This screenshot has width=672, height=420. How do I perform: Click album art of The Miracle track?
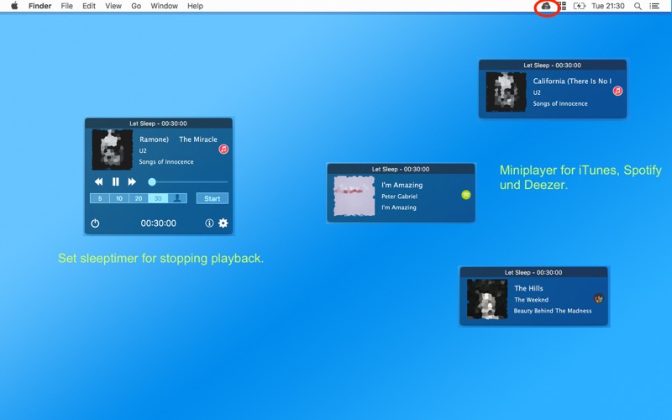[113, 150]
